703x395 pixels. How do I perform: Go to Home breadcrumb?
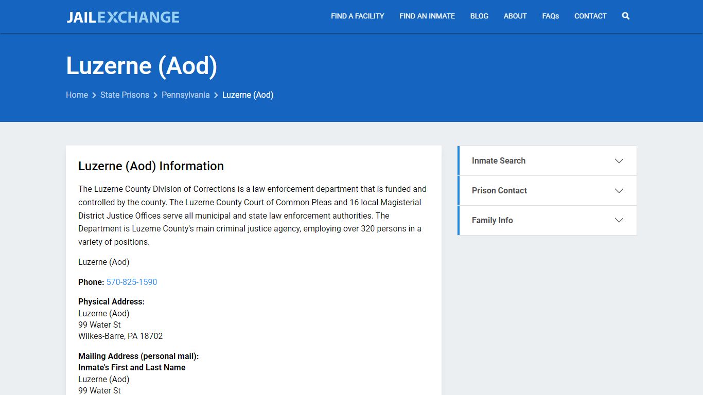point(77,95)
